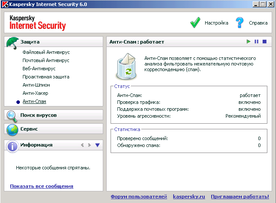This screenshot has height=203, width=276.
Task: Open help via the blue question mark icon
Action: click(x=240, y=22)
